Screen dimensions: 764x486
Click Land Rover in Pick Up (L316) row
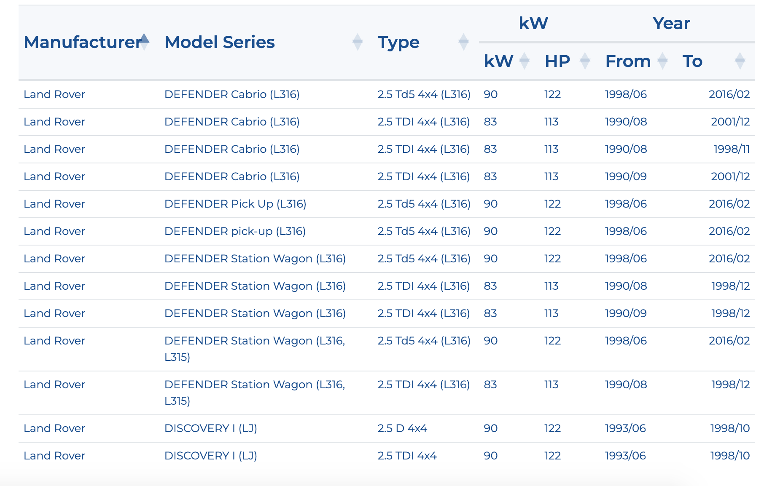(54, 204)
